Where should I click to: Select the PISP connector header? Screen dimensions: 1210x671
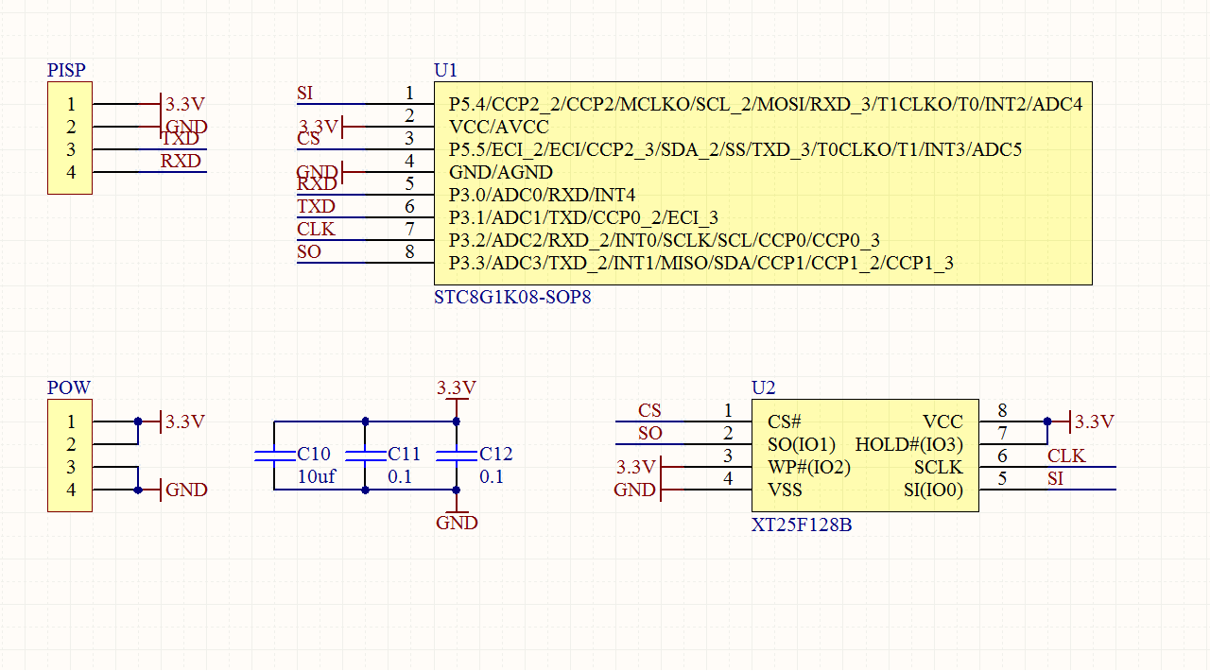pyautogui.click(x=69, y=139)
